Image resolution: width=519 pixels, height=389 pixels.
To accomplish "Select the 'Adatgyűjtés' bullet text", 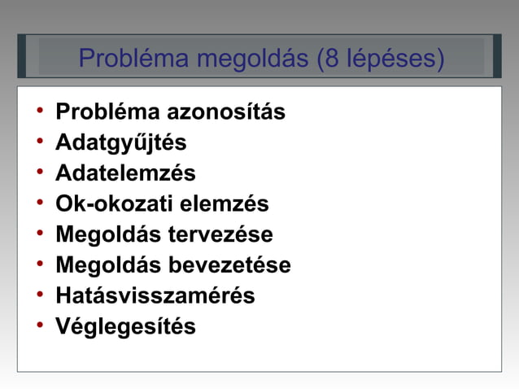I will click(x=121, y=142).
